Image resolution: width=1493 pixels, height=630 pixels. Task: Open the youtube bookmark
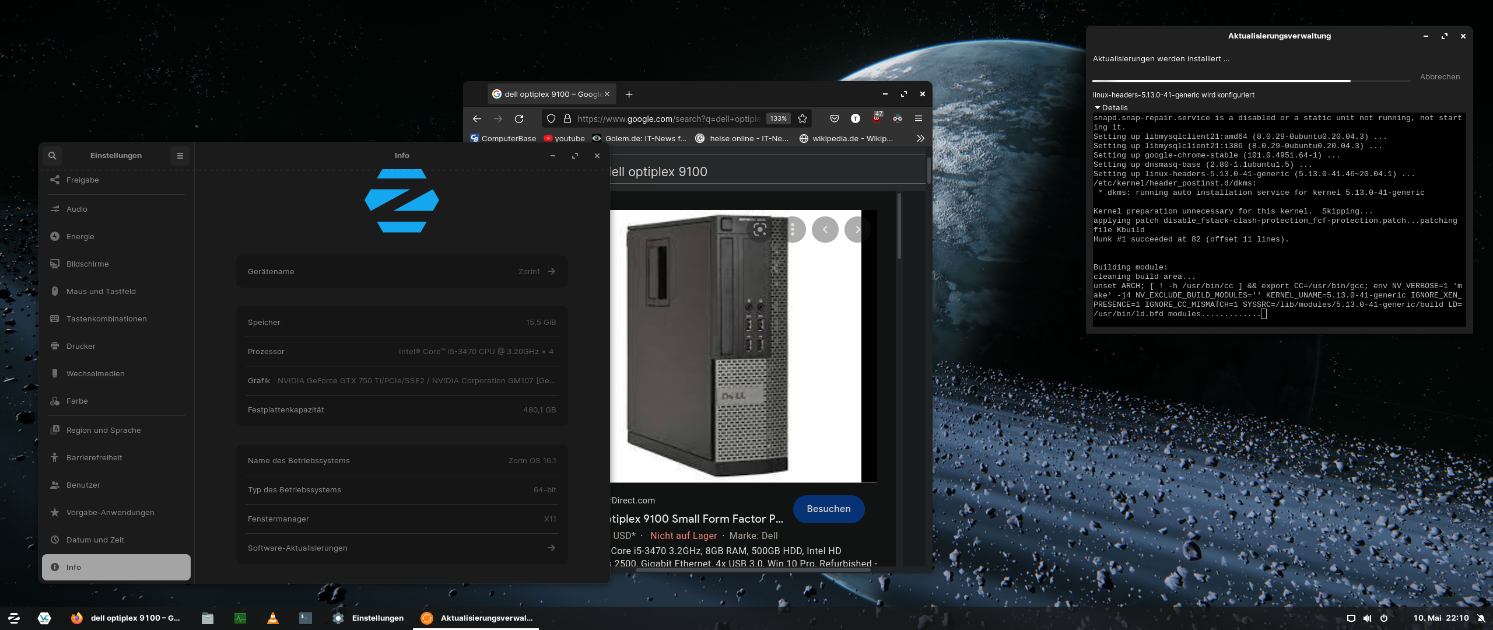click(565, 139)
